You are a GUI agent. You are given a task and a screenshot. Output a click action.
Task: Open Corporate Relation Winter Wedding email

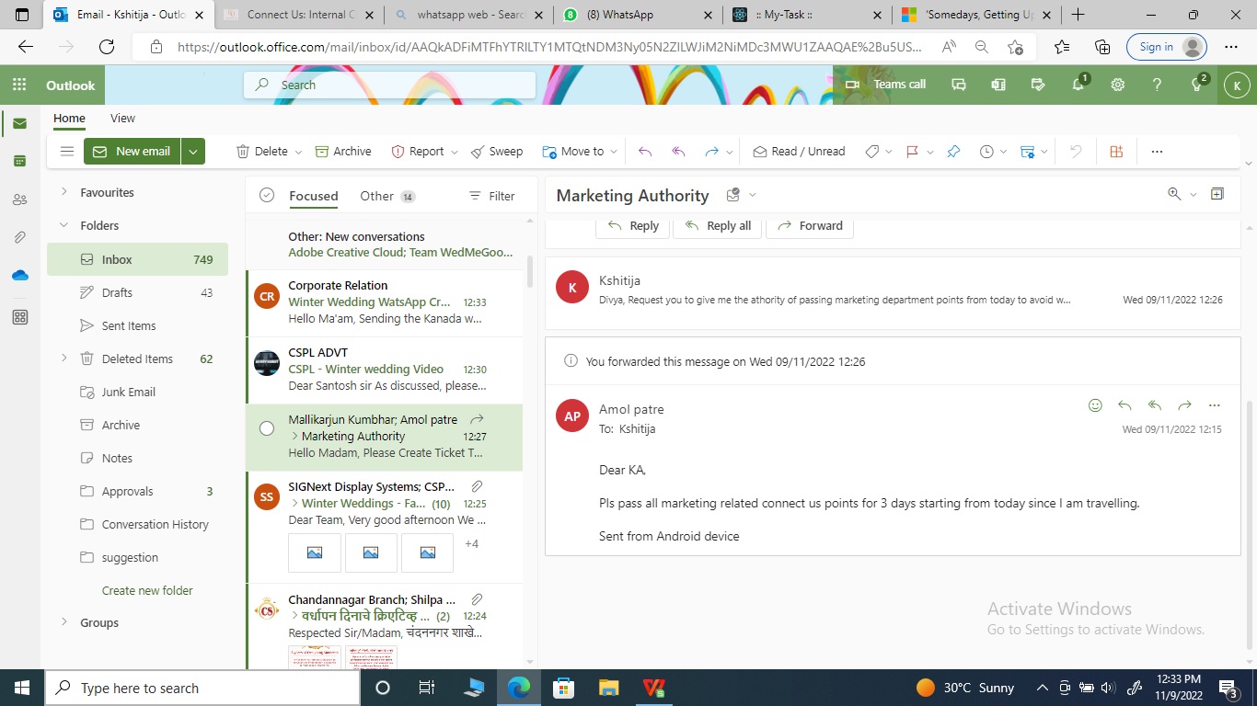pos(385,302)
